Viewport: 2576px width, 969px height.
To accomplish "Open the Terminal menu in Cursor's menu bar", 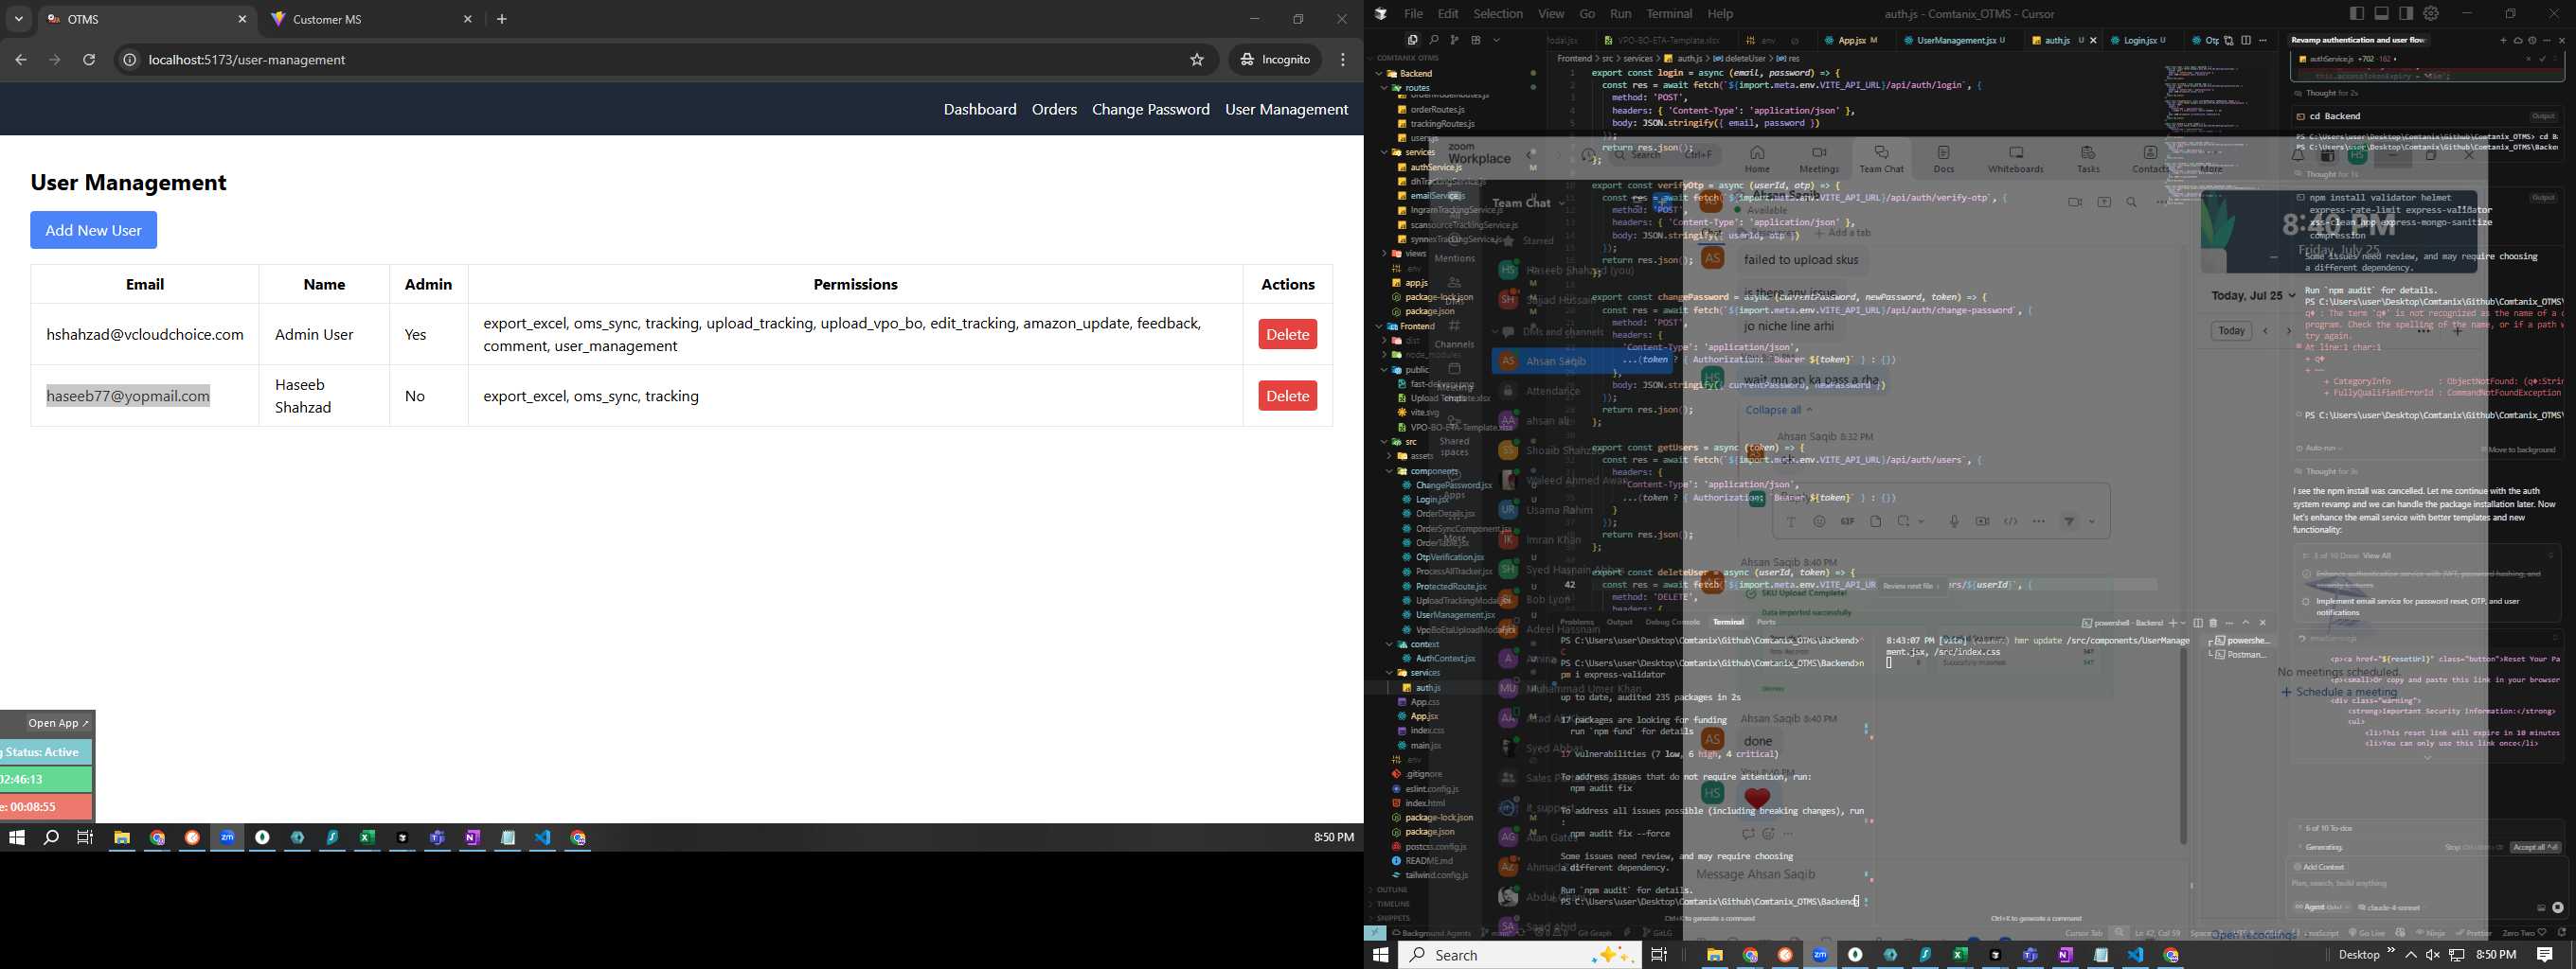I will coord(1669,14).
